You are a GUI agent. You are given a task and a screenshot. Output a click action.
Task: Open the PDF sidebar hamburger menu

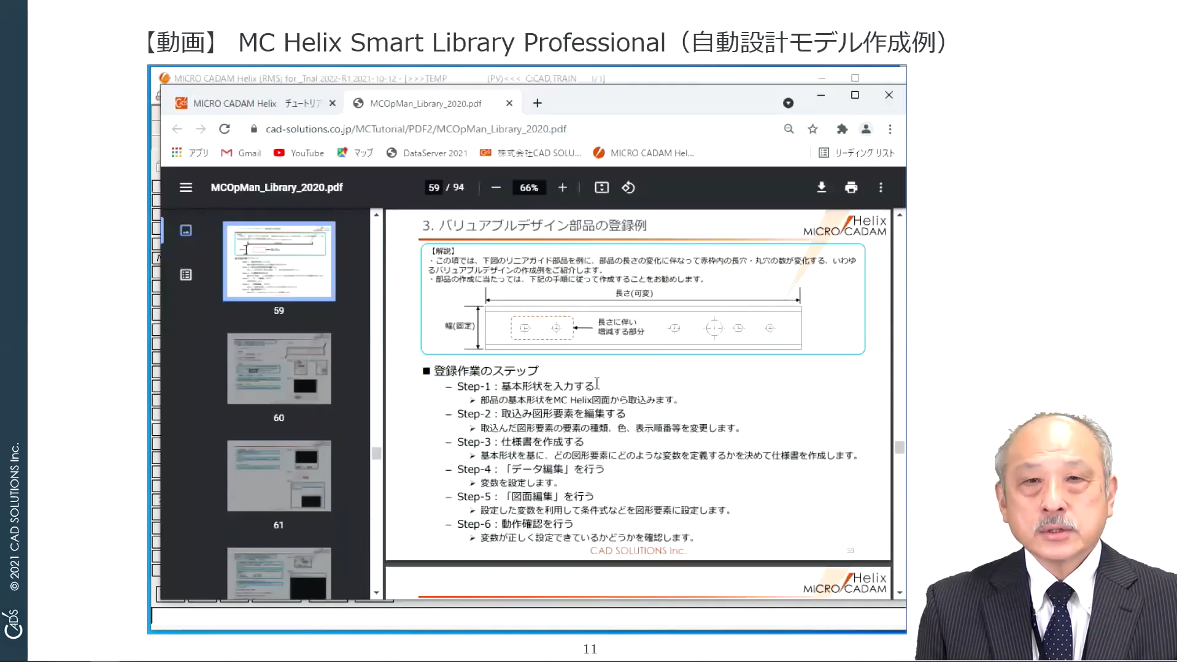pos(185,188)
